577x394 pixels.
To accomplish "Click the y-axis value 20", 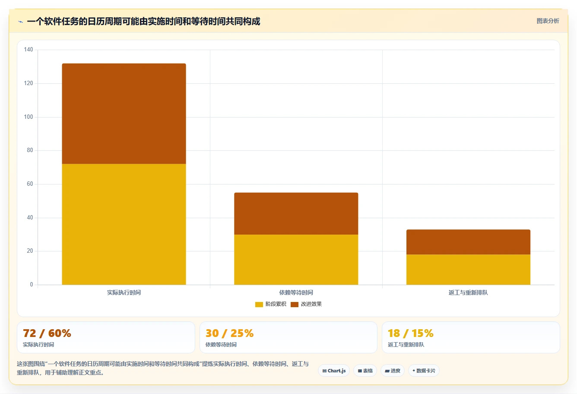I will [30, 251].
